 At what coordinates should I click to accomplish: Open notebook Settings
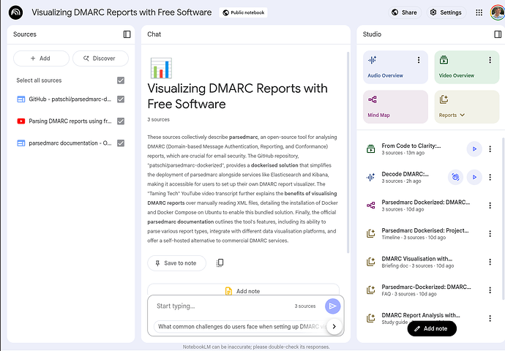[x=446, y=12]
